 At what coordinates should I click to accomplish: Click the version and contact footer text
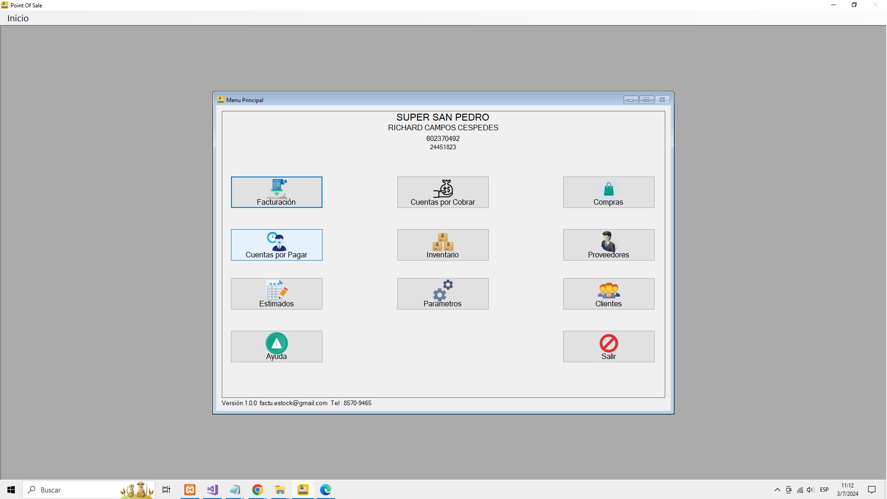click(x=297, y=403)
